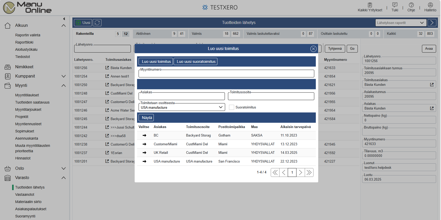Focus the Asiakas input in dialog
Viewport: 441px width, 220px height.
(x=182, y=96)
